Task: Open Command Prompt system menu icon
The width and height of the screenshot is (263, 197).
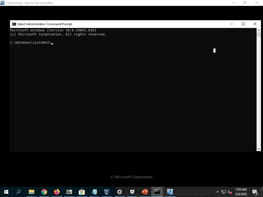Action: coord(14,24)
